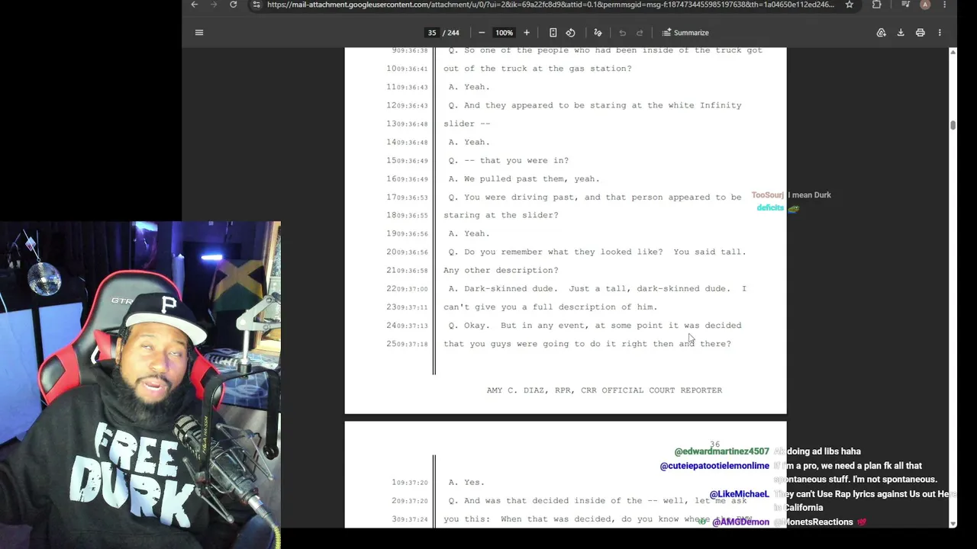Click the chat username @edwardmartinez4507

point(721,451)
